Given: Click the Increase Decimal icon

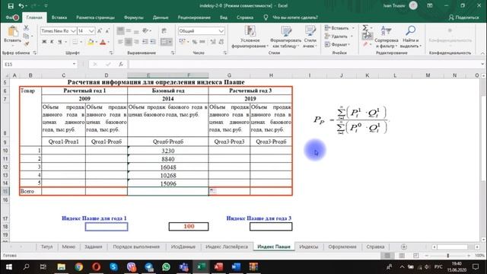Looking at the screenshot, I should (213, 42).
